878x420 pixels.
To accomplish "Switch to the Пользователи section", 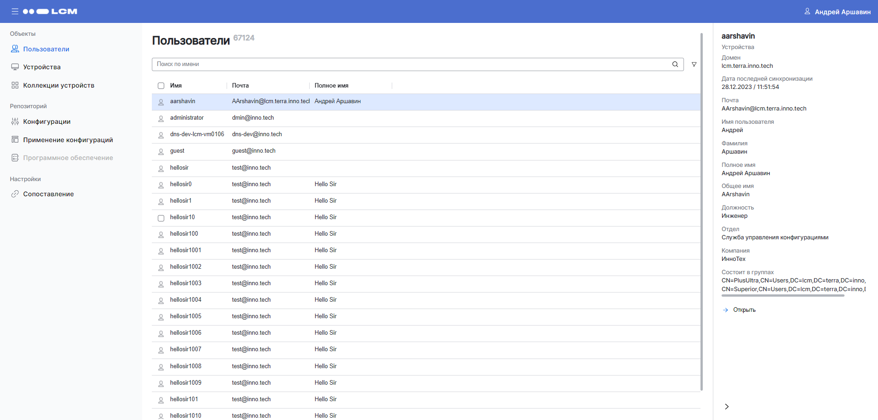I will pos(47,49).
